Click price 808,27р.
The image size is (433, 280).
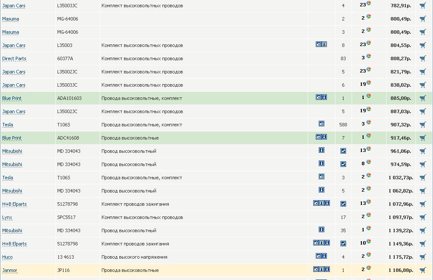pos(401,58)
